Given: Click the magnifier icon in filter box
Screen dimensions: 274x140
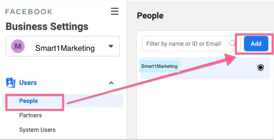Looking at the screenshot, I should pyautogui.click(x=232, y=44).
